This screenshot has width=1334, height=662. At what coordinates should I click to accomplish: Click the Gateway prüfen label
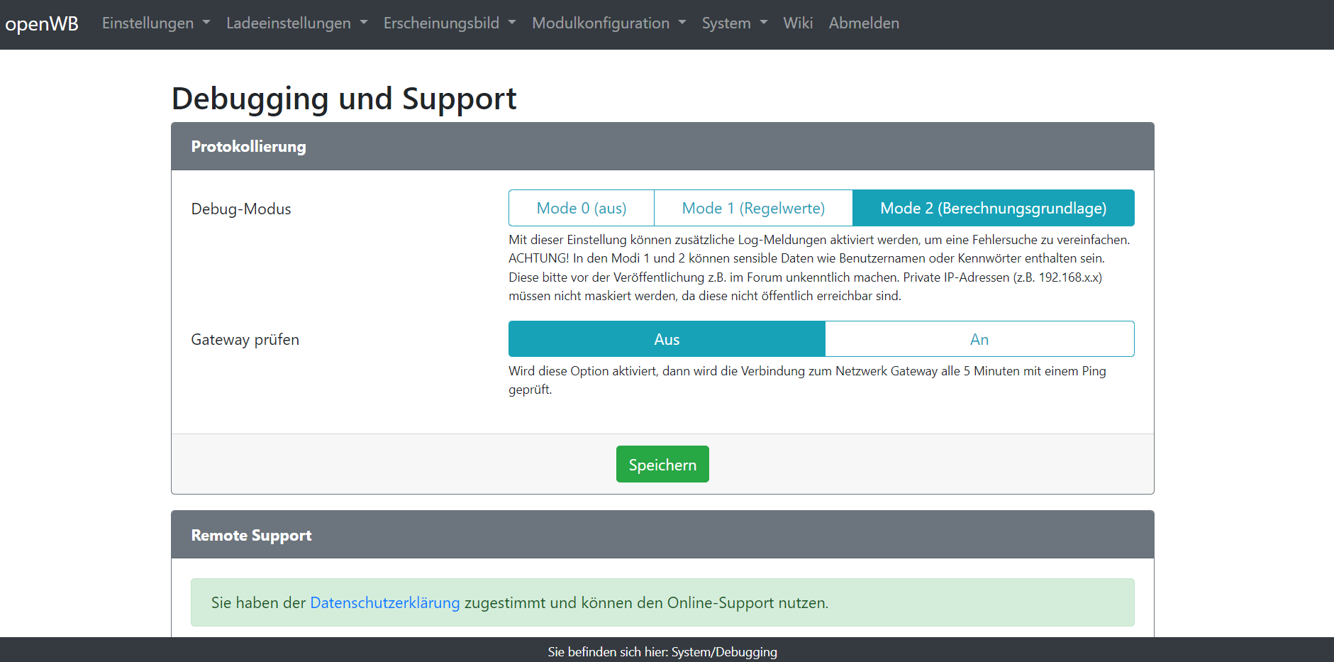(245, 340)
